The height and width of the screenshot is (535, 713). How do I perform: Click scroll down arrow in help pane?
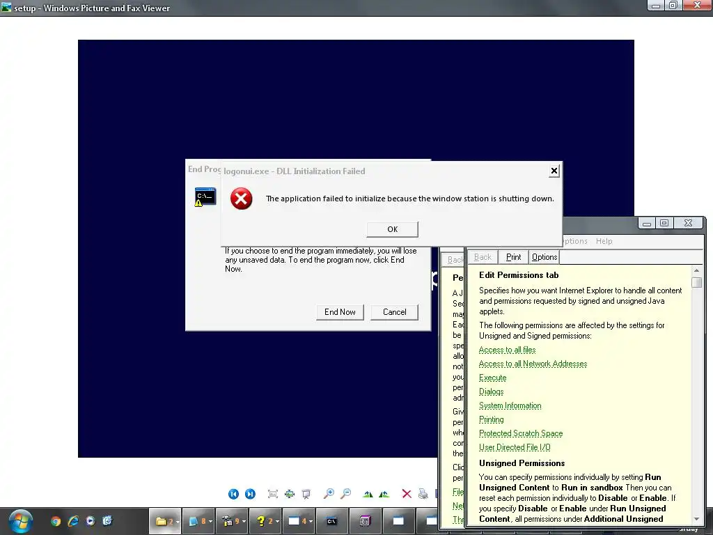[x=696, y=519]
